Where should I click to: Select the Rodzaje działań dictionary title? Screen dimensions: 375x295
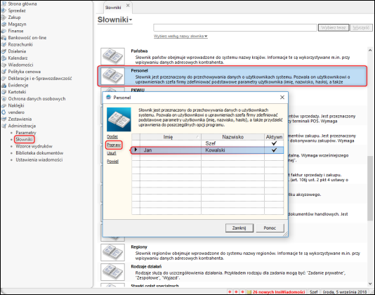(x=146, y=266)
